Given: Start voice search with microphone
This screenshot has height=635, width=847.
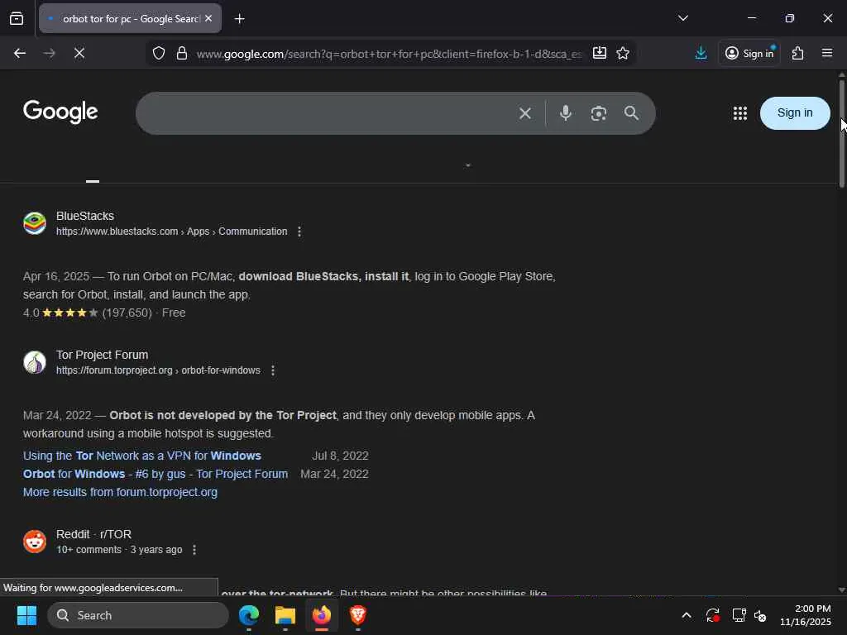Looking at the screenshot, I should click(566, 112).
